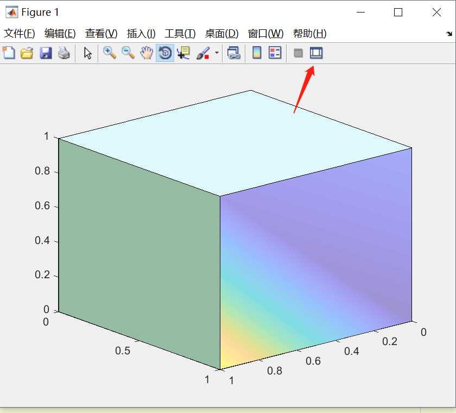
Task: Minimize the Figure 1 window
Action: (360, 12)
